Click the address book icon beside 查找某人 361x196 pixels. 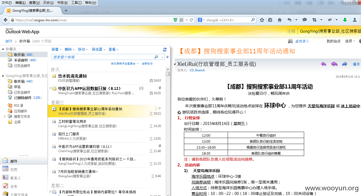pos(290,41)
